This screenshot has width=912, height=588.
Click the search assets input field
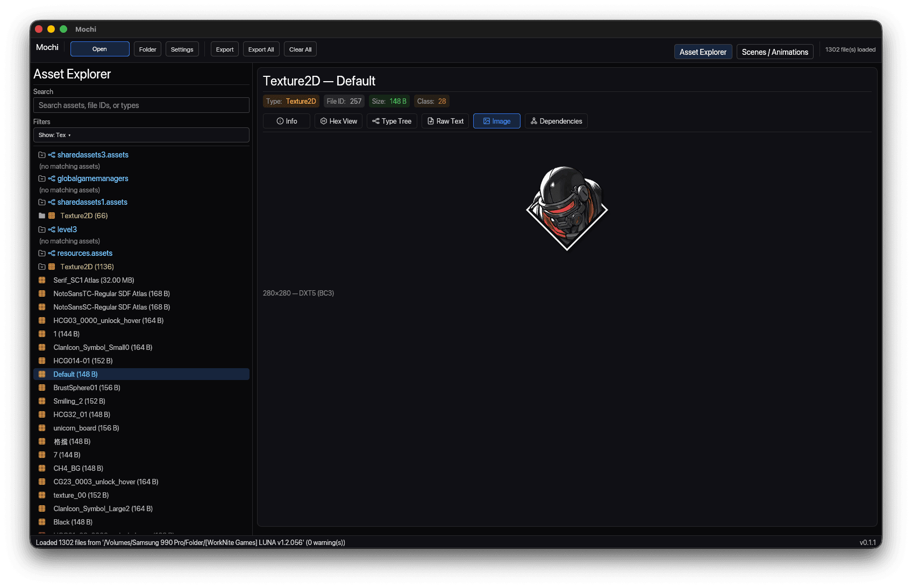tap(141, 105)
